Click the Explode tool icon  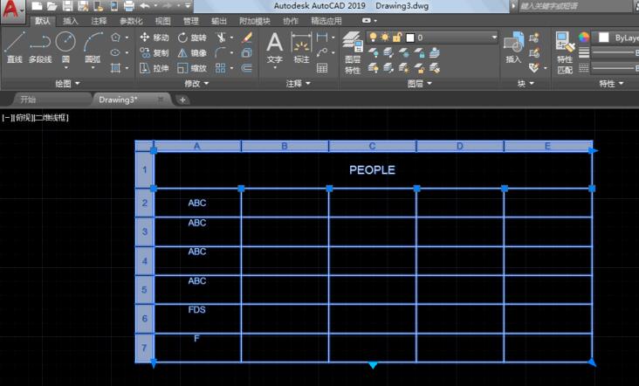tap(246, 52)
